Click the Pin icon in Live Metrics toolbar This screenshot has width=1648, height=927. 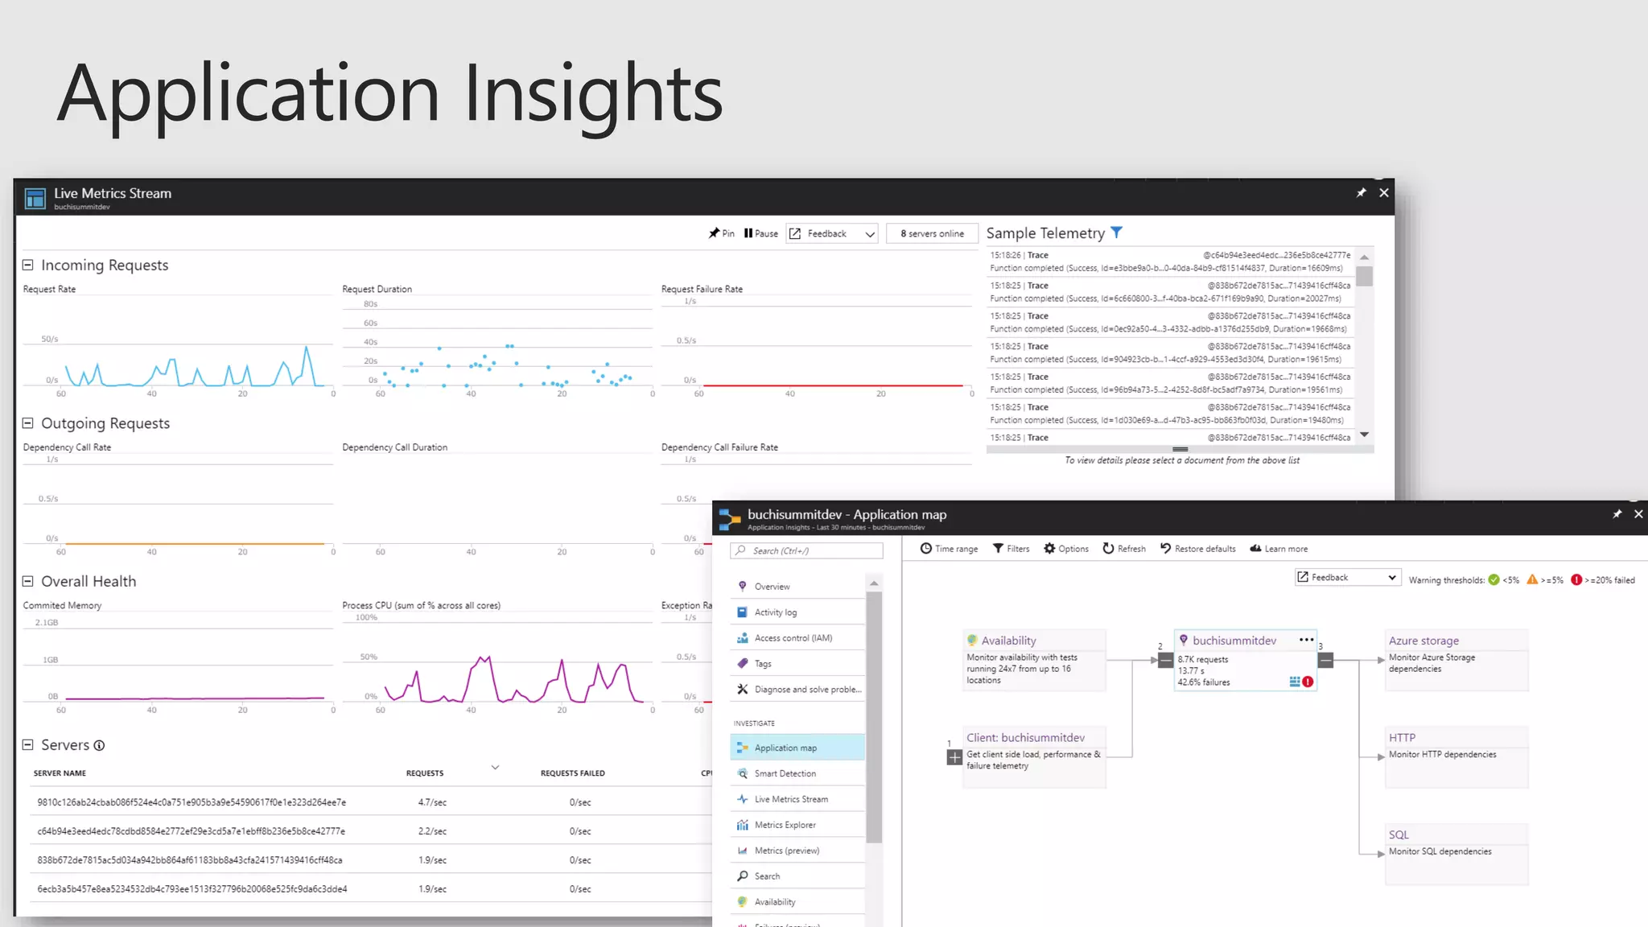pyautogui.click(x=714, y=233)
